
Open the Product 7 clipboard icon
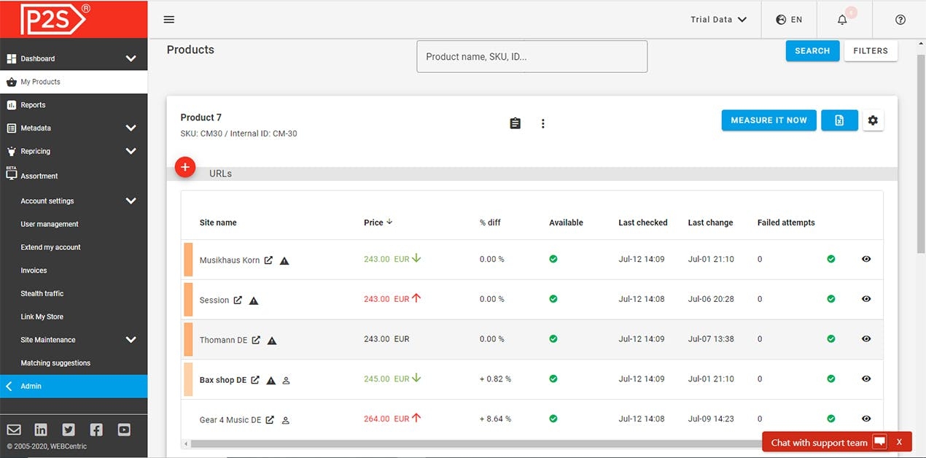click(515, 123)
